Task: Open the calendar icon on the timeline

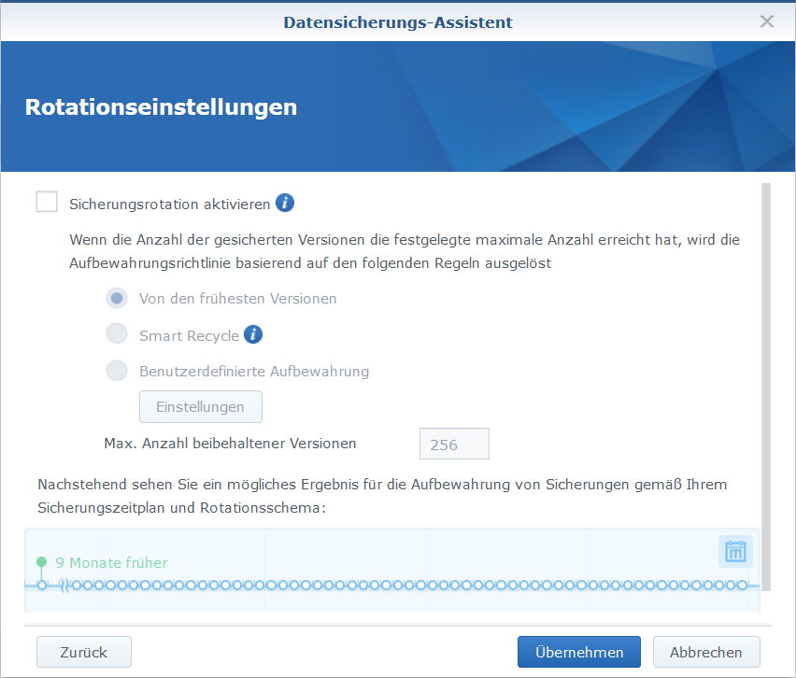Action: [735, 552]
